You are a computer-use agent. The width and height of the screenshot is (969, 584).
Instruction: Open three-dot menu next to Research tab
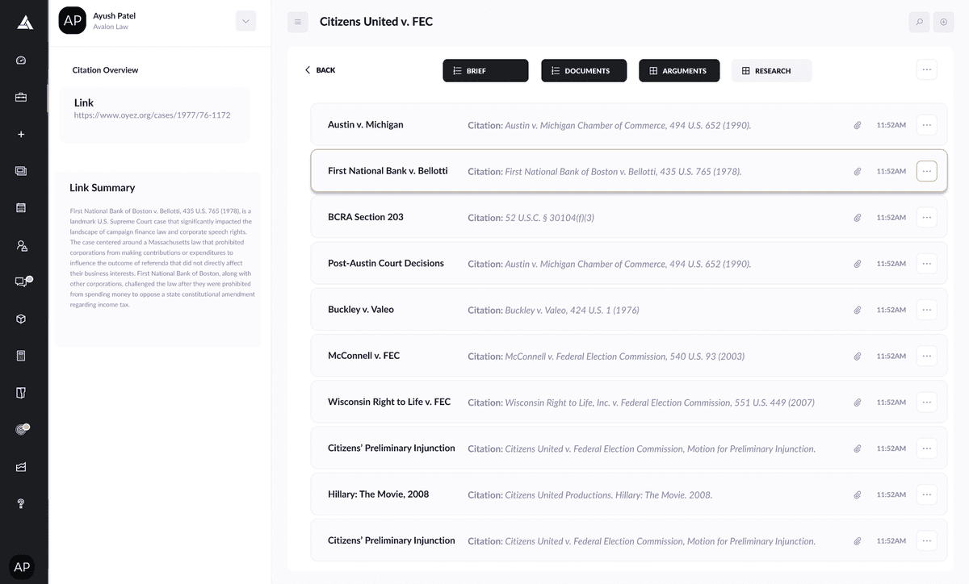926,70
